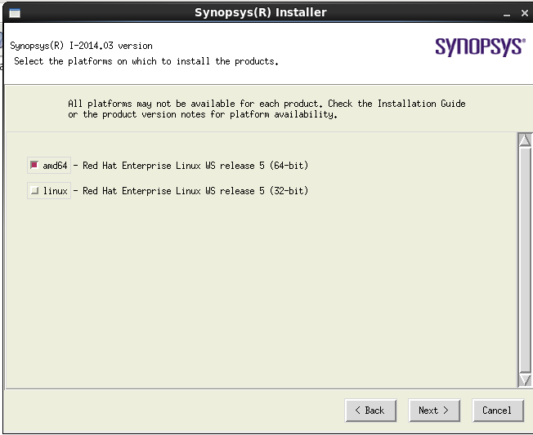
Task: Click the vertical scrollbar track
Action: tap(525, 260)
